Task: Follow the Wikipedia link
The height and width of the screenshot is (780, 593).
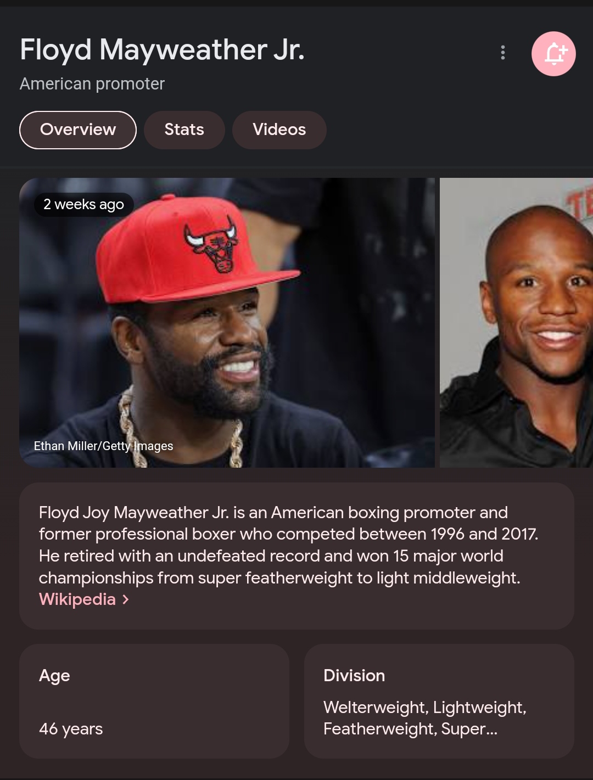Action: 77,599
